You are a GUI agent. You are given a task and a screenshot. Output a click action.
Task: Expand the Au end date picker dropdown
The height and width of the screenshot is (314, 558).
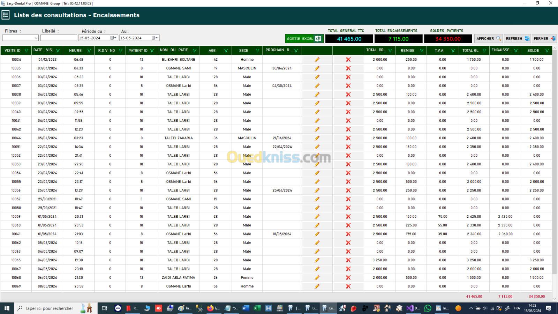click(x=155, y=38)
